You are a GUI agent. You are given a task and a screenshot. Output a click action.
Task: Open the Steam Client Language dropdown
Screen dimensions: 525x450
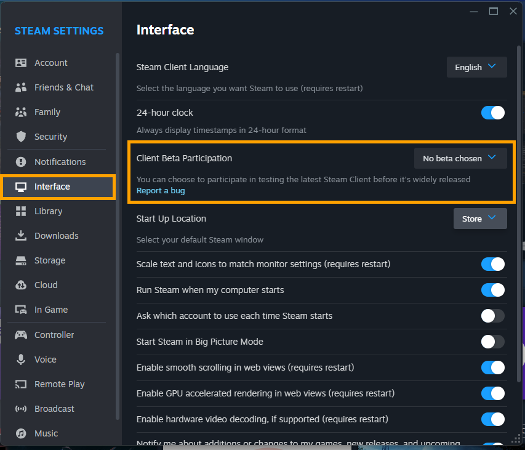point(477,67)
